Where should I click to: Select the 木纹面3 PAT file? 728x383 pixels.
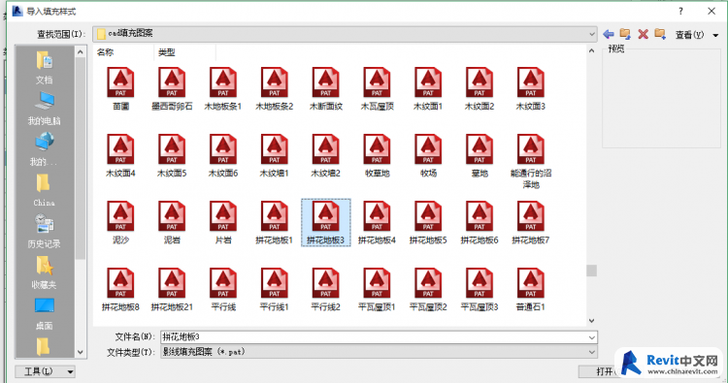coord(531,88)
